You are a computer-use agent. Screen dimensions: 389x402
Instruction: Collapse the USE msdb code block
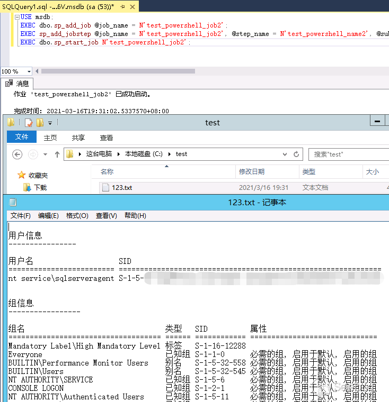pyautogui.click(x=17, y=17)
